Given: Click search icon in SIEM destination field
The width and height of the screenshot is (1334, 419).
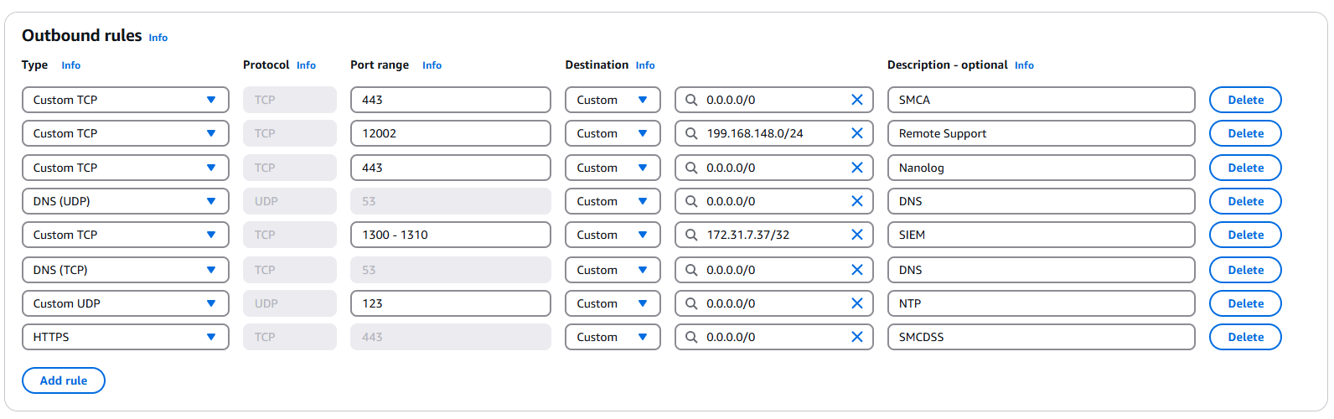Looking at the screenshot, I should tap(691, 235).
